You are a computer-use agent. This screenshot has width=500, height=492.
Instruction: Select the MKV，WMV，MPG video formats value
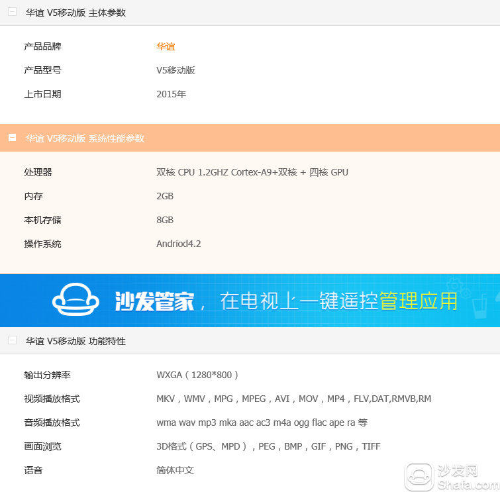[293, 399]
